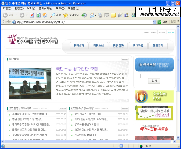This screenshot has width=181, height=149.
Task: Open the 촛불집회 FAQ banner
Action: (154, 97)
